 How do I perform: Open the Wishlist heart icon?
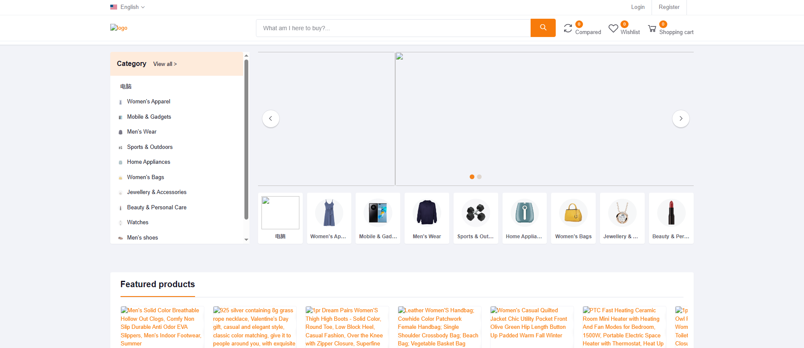pyautogui.click(x=613, y=28)
